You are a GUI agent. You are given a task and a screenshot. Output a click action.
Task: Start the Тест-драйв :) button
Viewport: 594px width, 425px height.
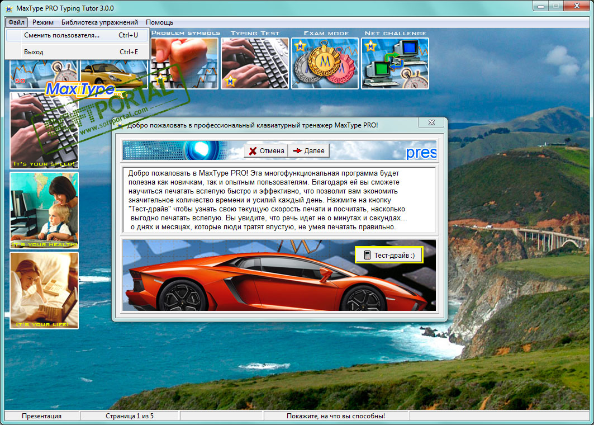point(389,255)
